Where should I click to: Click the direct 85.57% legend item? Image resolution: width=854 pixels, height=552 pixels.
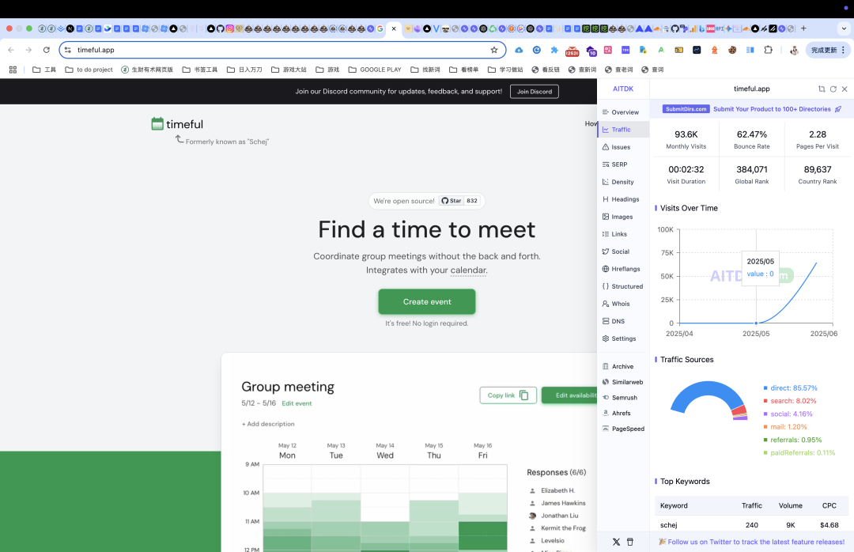(x=790, y=388)
